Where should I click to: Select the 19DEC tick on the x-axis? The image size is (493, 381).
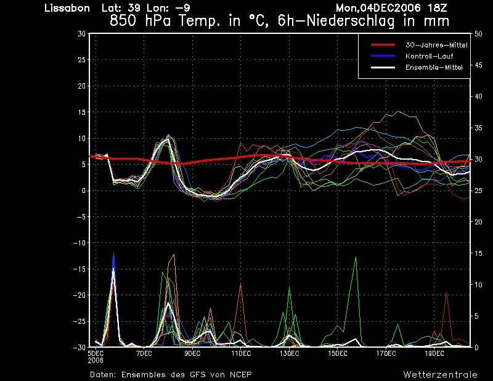click(434, 353)
